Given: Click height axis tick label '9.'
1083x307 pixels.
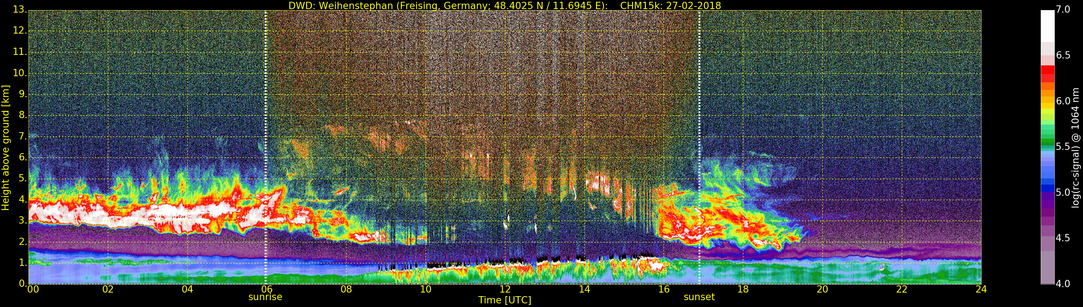Looking at the screenshot, I should pos(23,94).
